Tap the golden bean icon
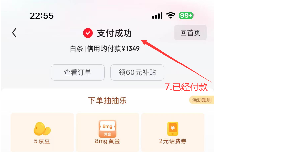Screen dimensions: 288x152 point(42,129)
